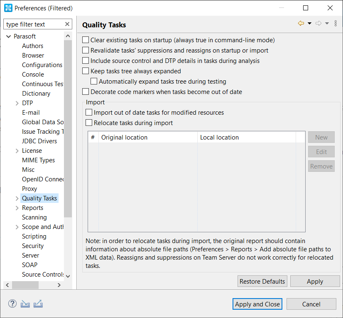Select Browser preferences page
This screenshot has height=318, width=343.
(x=33, y=55)
